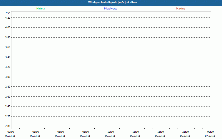Click the 2,20 y-axis value

click(x=8, y=116)
